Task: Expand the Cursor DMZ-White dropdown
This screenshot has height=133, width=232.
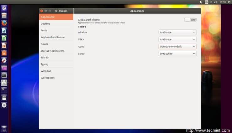Action: click(177, 54)
